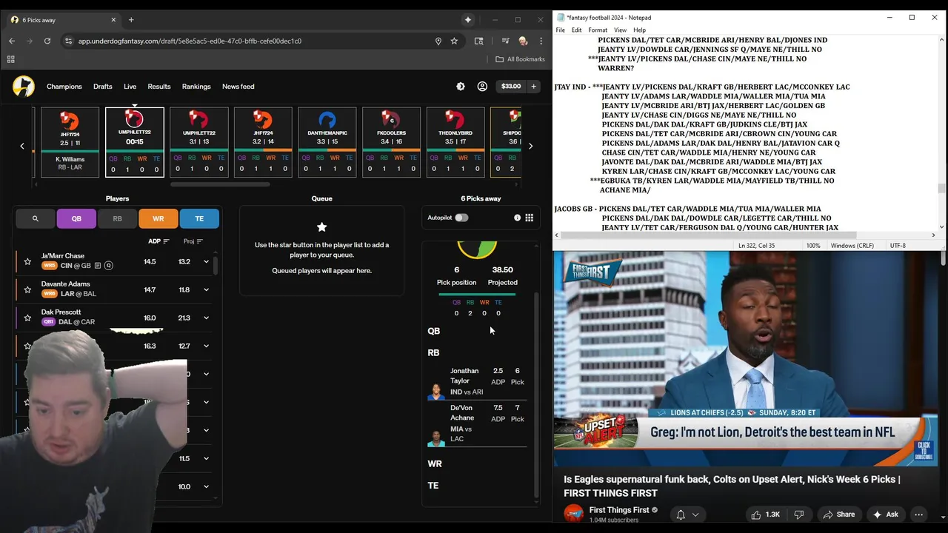Open a new Chrome tab
The height and width of the screenshot is (533, 948).
coord(131,20)
